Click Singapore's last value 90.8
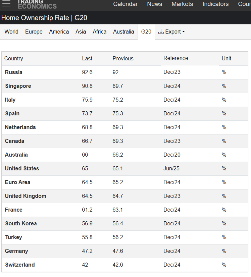Viewport: 251px width, 277px height. point(87,86)
